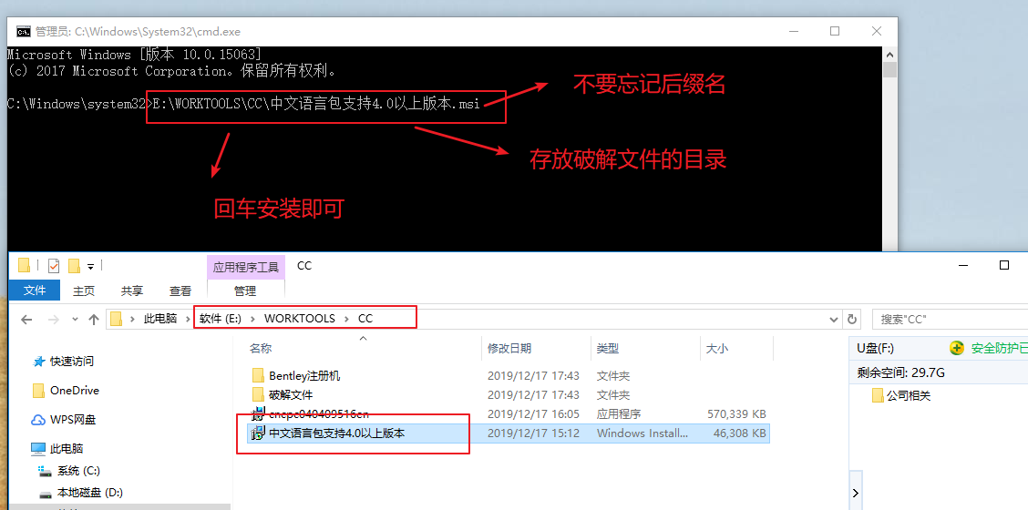The height and width of the screenshot is (510, 1028).
Task: Click the properties checkmark icon in quick access toolbar
Action: (54, 266)
